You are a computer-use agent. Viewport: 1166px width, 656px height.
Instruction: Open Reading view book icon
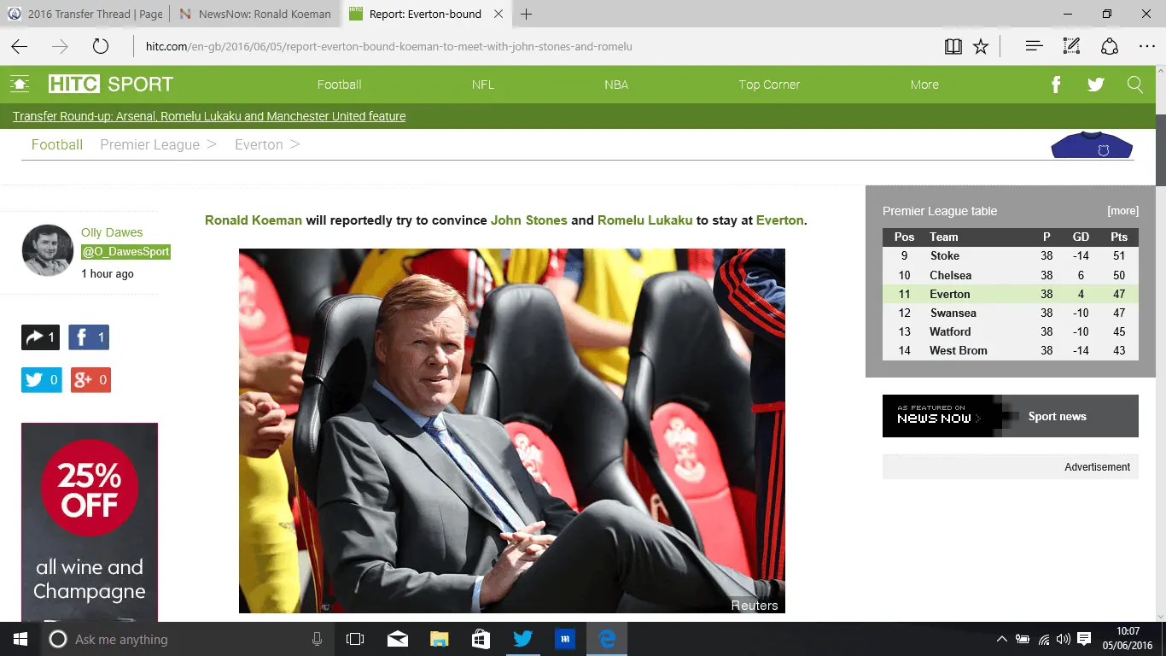pyautogui.click(x=953, y=46)
